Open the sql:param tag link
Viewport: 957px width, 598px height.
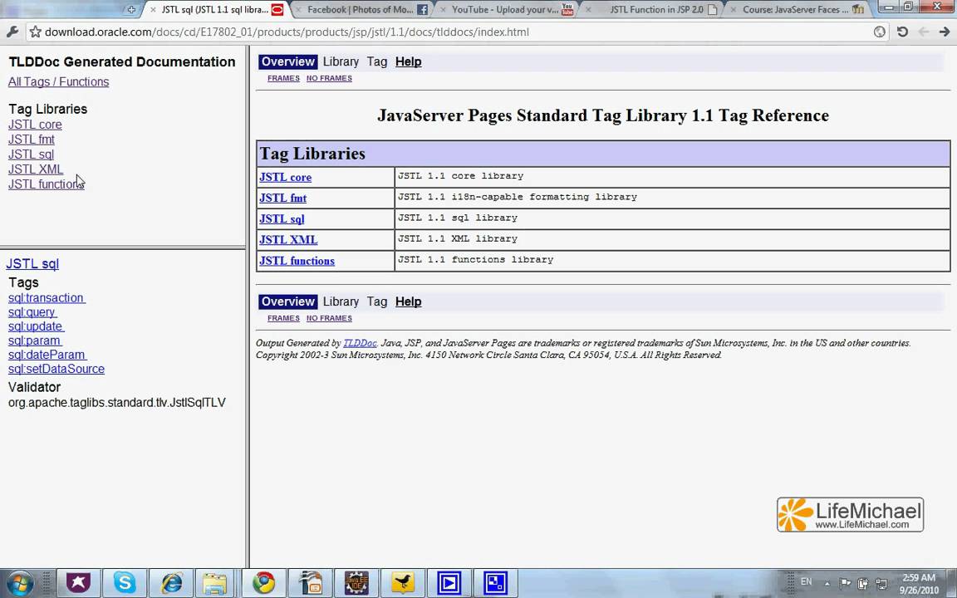(x=35, y=341)
